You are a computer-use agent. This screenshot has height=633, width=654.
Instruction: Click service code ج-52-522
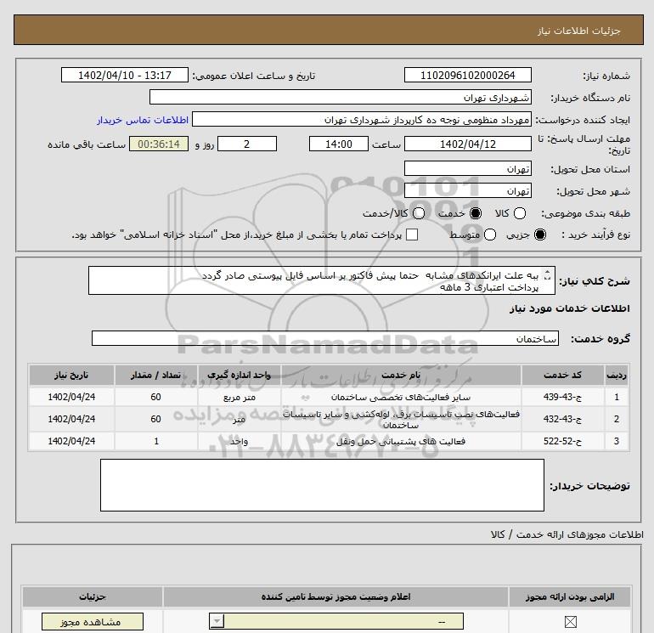[562, 441]
